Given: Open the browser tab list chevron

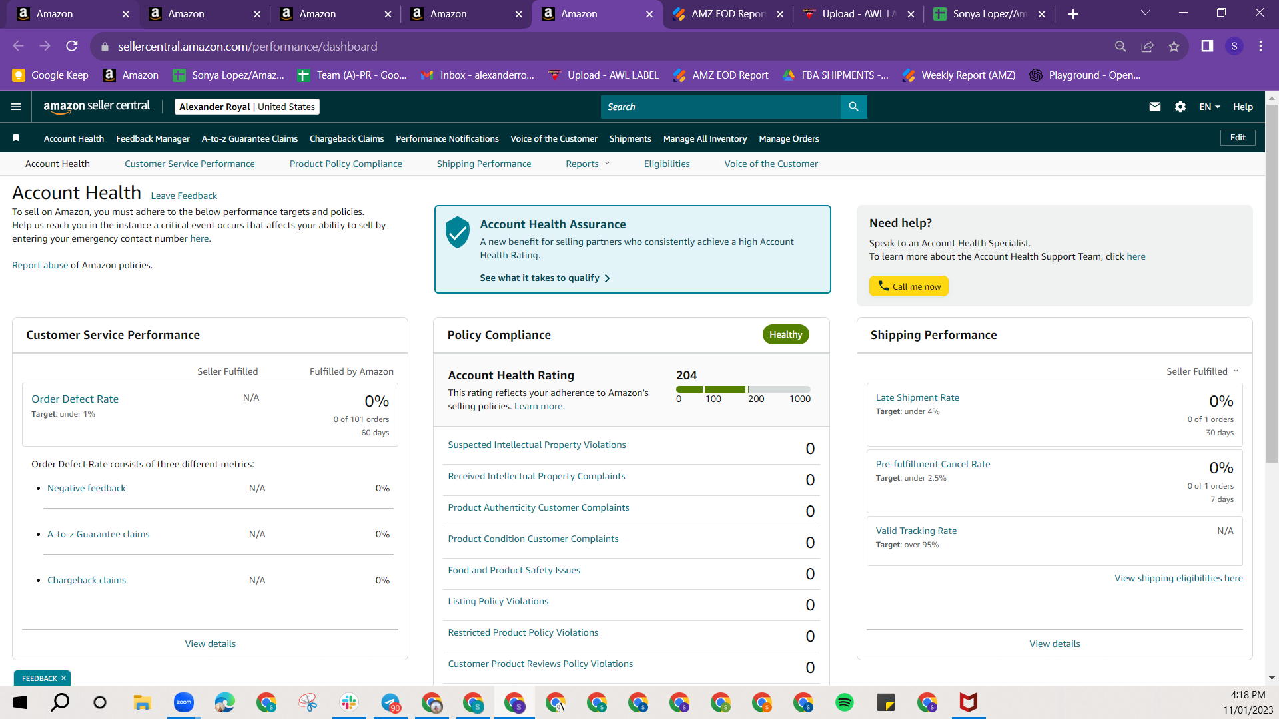Looking at the screenshot, I should 1145,13.
